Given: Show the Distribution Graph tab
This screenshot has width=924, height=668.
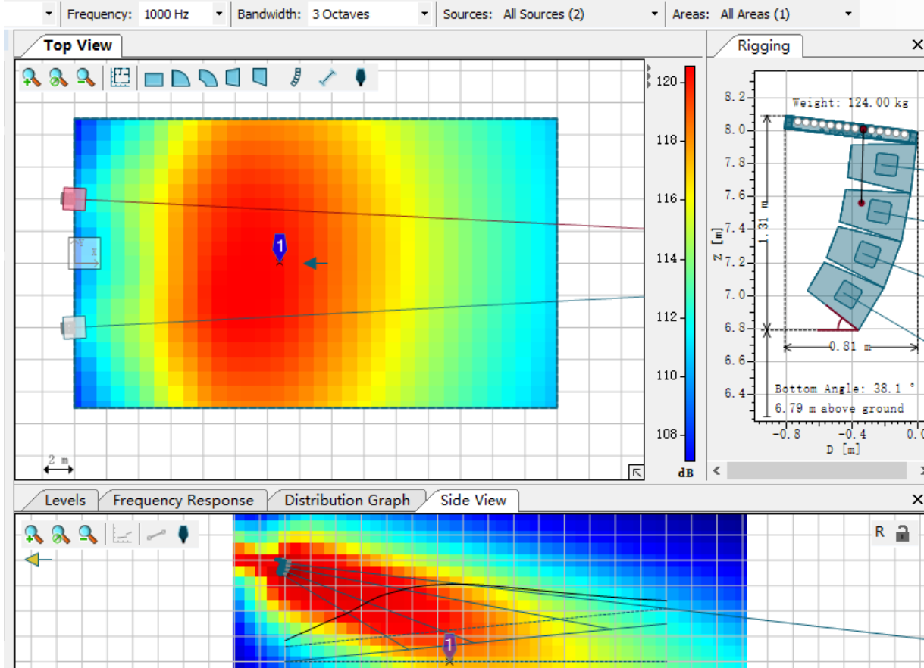Looking at the screenshot, I should [346, 500].
